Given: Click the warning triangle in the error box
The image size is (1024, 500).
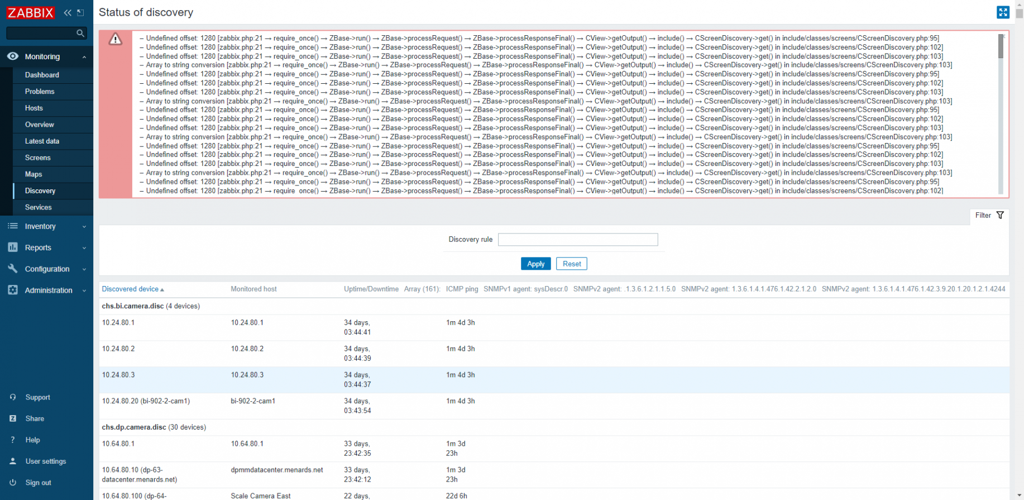Looking at the screenshot, I should pyautogui.click(x=115, y=39).
